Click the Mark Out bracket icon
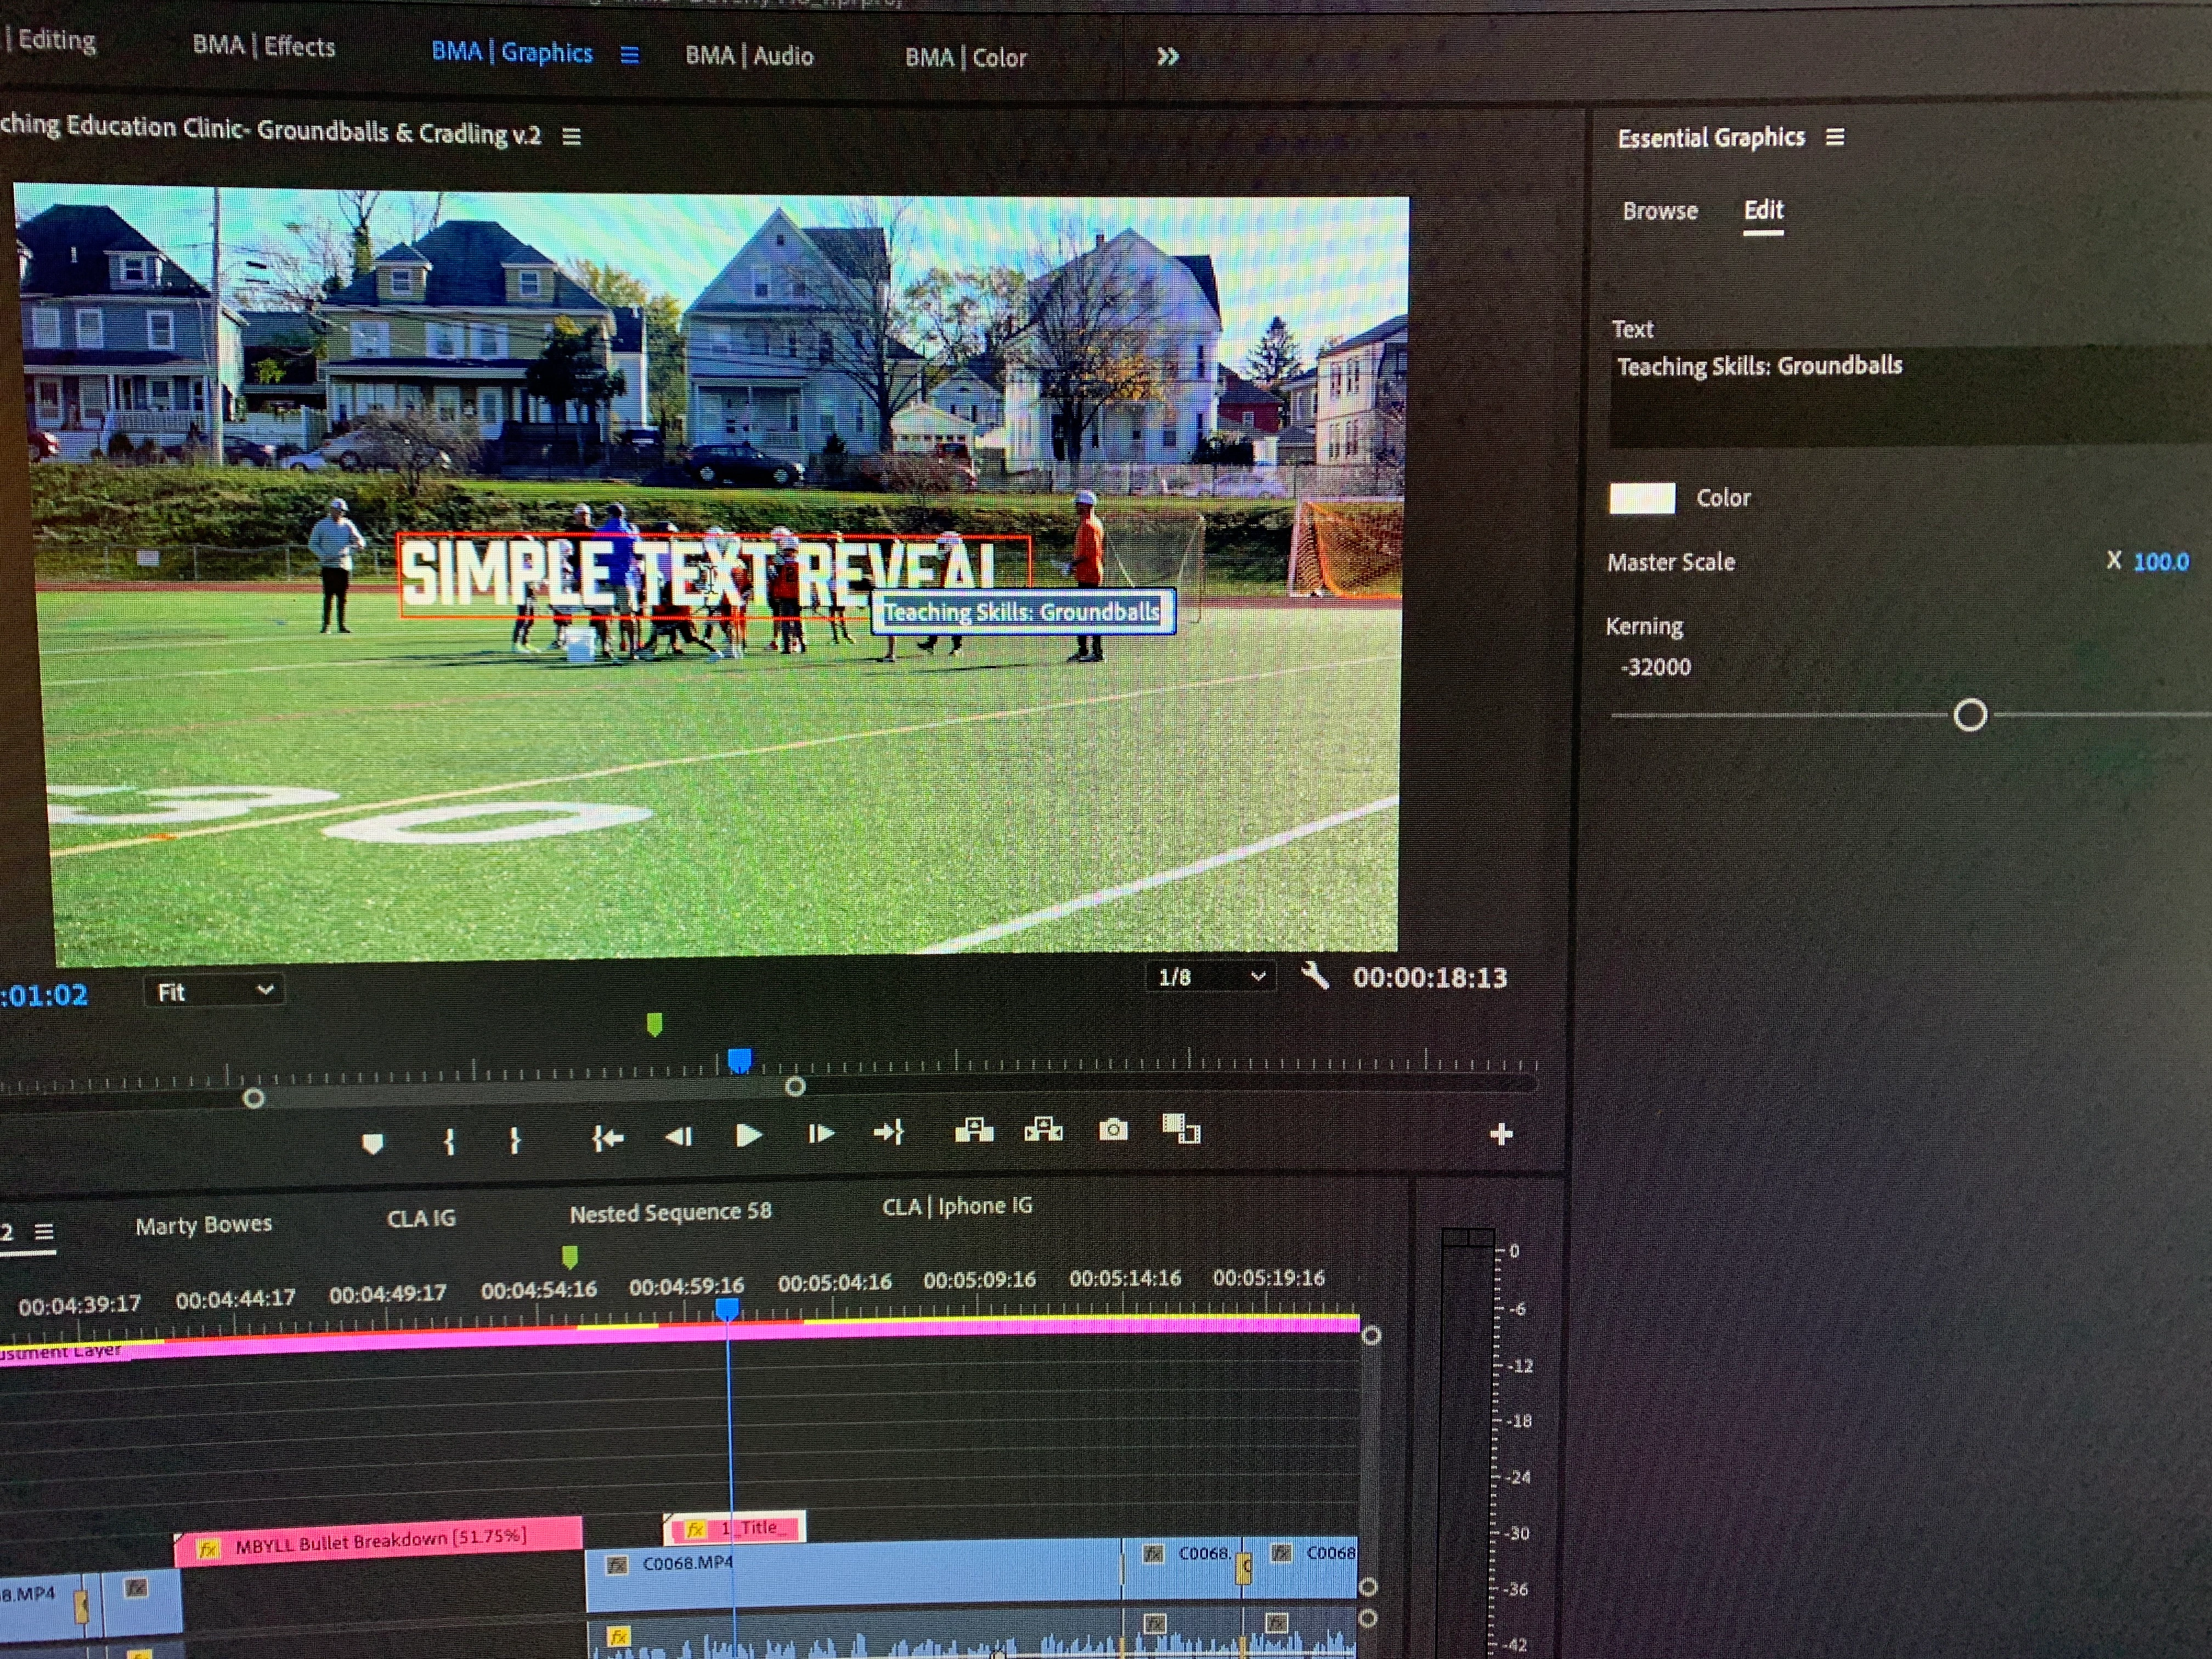 pyautogui.click(x=514, y=1140)
